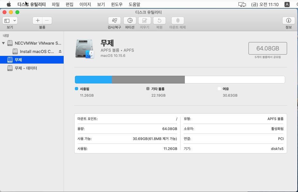298x192 pixels.
Task: Click the input source indicator in menu bar
Action: click(287, 4)
